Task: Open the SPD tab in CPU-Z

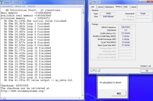Action: coord(126,7)
